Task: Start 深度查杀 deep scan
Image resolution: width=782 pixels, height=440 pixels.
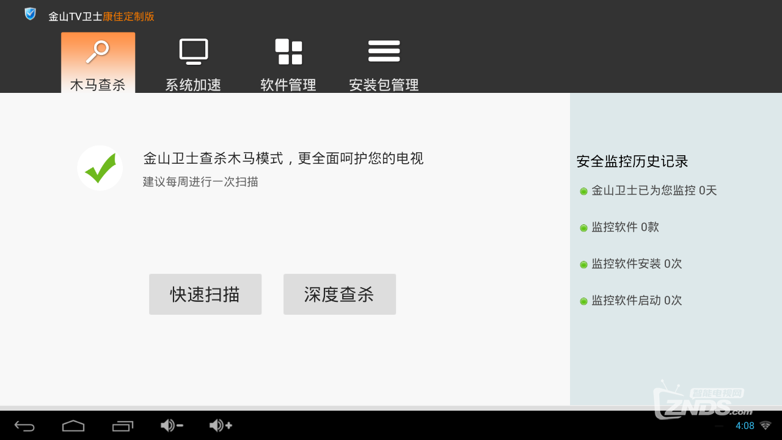Action: [x=340, y=294]
